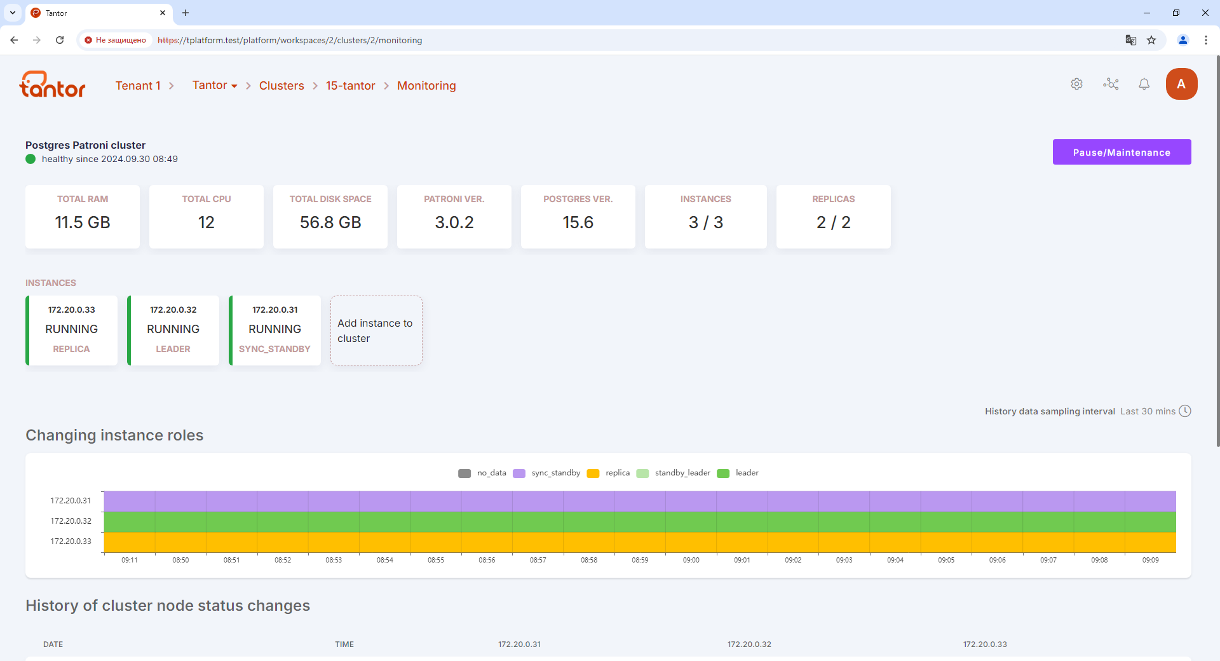Select instance 172.20.0.33 replica card
Screen dimensions: 1220x661
[x=72, y=330]
